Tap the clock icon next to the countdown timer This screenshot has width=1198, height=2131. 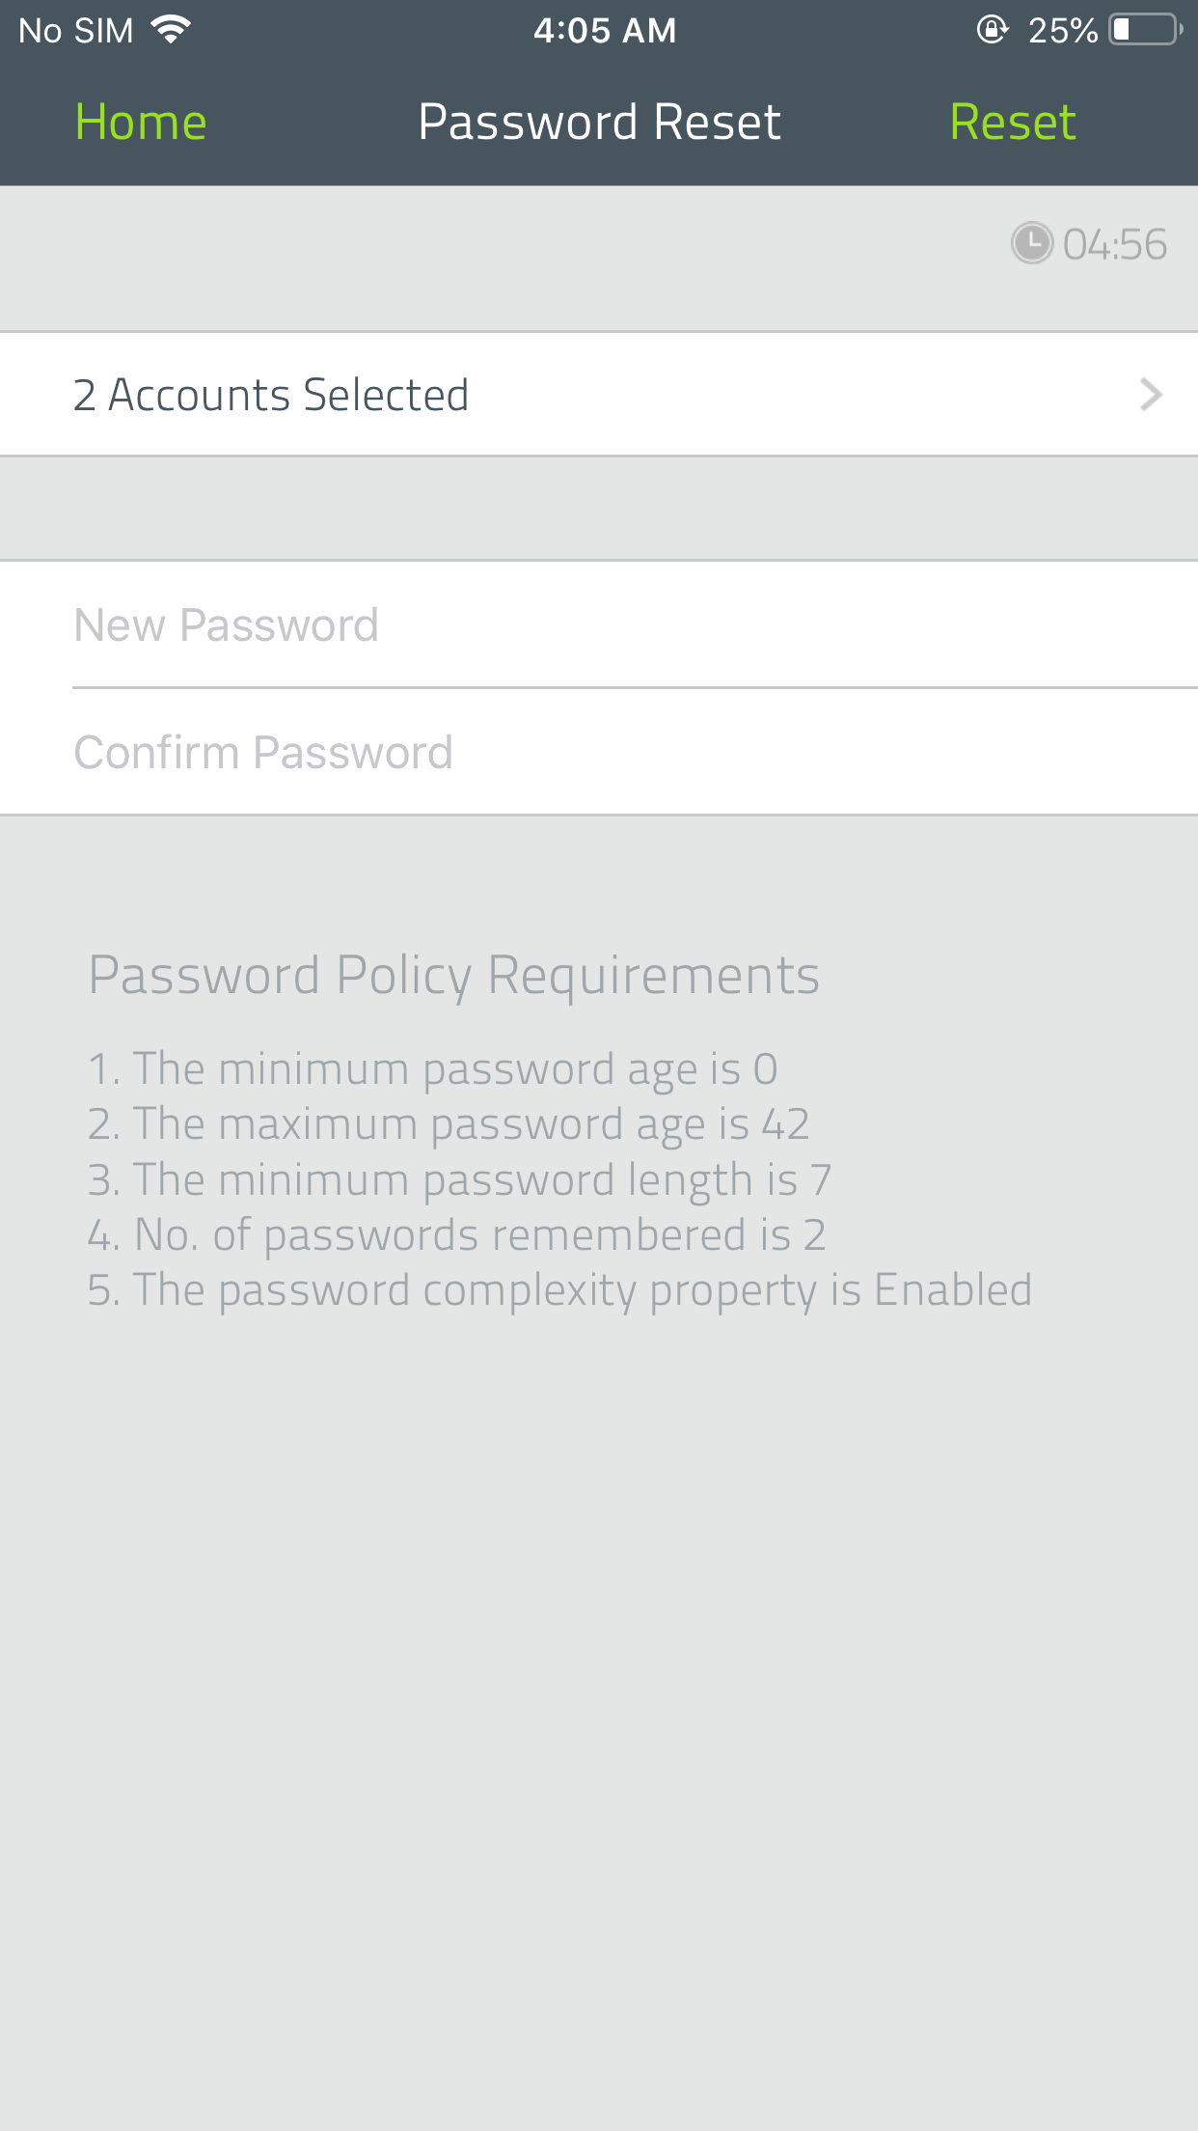1030,244
